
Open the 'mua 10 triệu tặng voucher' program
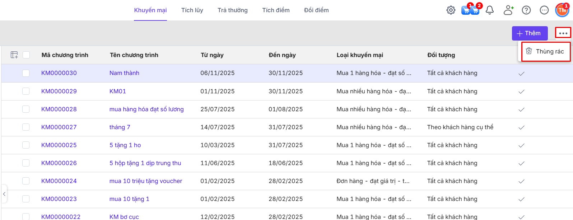point(146,181)
